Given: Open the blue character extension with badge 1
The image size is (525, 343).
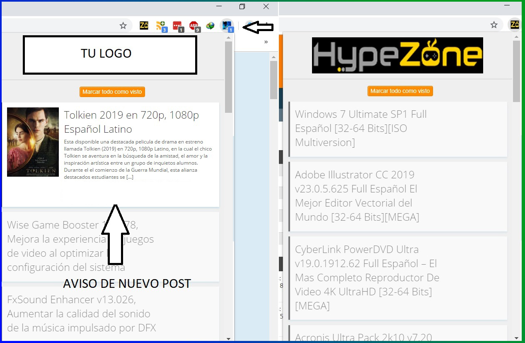Looking at the screenshot, I should [x=227, y=26].
